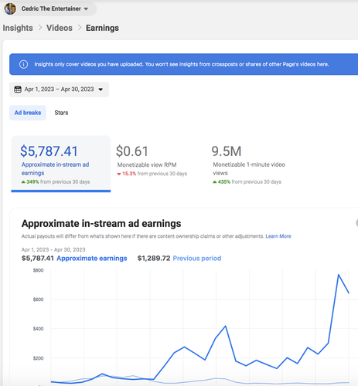Screen dimensions: 358x386
Task: Click the Approximate in-stream ad earnings chart heading
Action: point(101,223)
